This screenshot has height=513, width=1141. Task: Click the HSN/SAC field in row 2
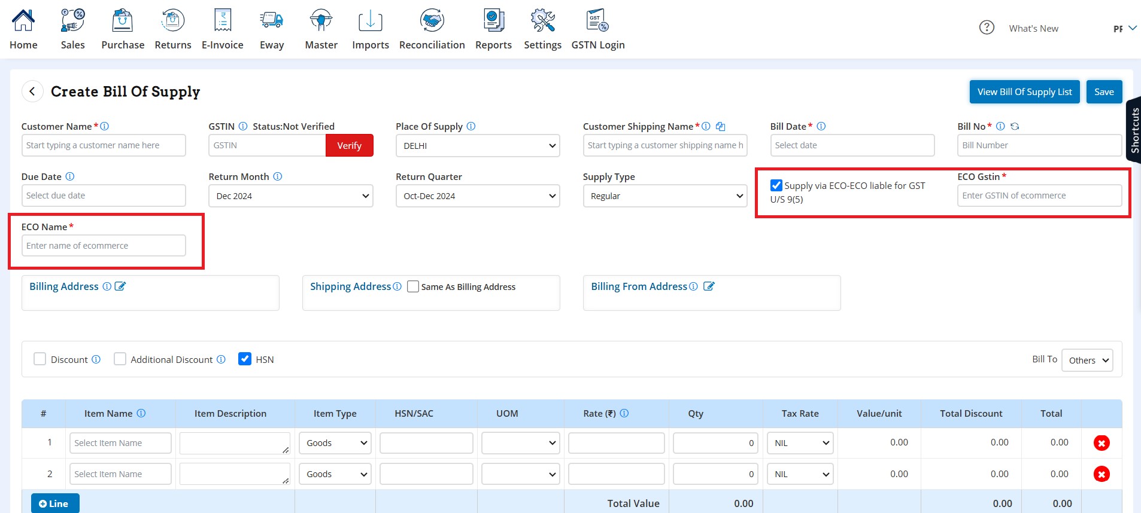(426, 474)
